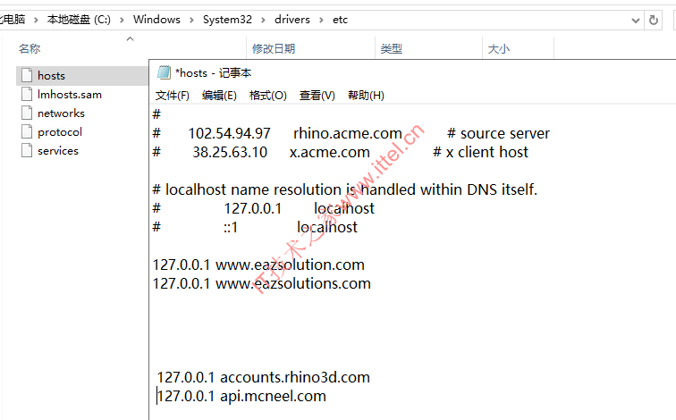Screen dimensions: 676x420
Task: Select the networks file icon
Action: pos(27,113)
